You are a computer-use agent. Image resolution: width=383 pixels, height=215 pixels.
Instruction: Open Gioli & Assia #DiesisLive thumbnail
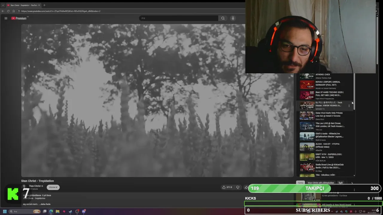(307, 136)
